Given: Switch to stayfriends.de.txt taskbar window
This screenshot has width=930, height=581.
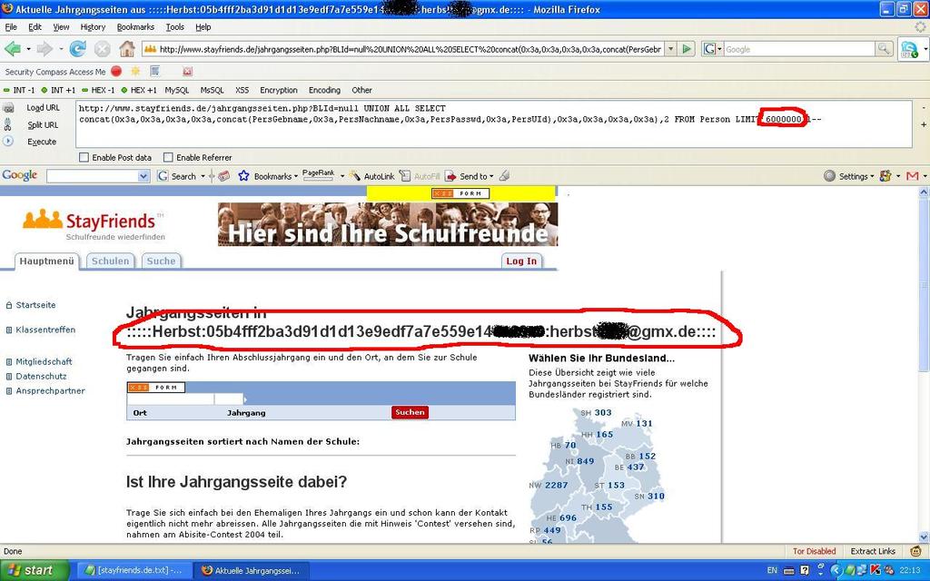Looking at the screenshot, I should click(x=134, y=570).
